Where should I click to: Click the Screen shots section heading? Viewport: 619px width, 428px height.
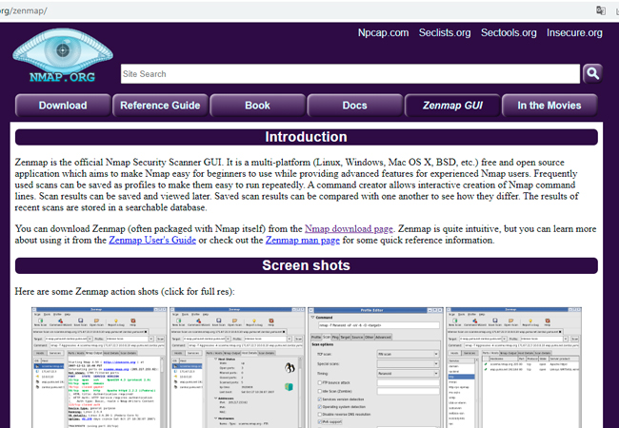[x=307, y=265]
